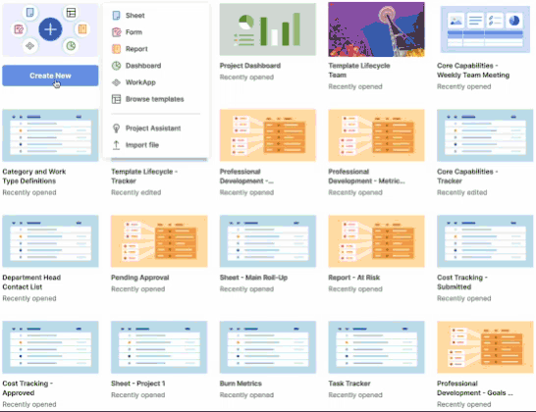Click the Project Assistant lightbulb icon

tap(116, 129)
